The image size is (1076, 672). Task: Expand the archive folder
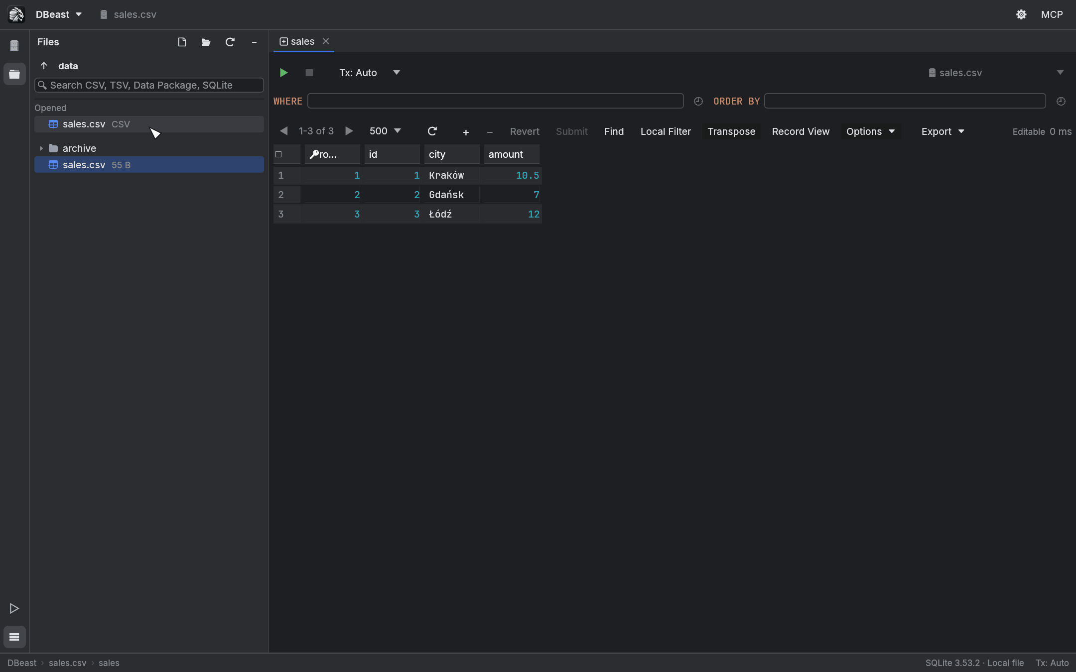tap(41, 148)
